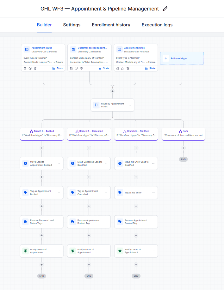Duplicate the Discovery Call No Show trigger
Image resolution: width=224 pixels, height=290 pixels.
click(123, 68)
